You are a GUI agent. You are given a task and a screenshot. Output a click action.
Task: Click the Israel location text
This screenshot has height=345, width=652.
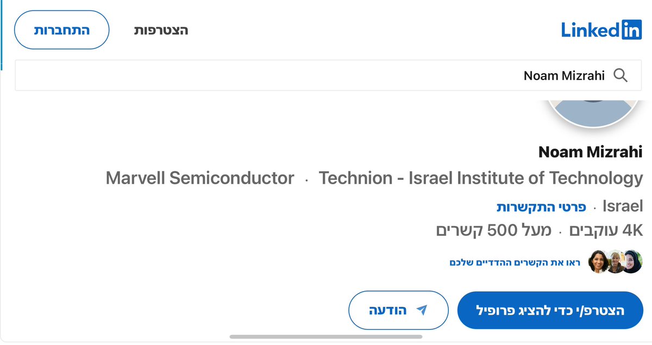pyautogui.click(x=623, y=206)
